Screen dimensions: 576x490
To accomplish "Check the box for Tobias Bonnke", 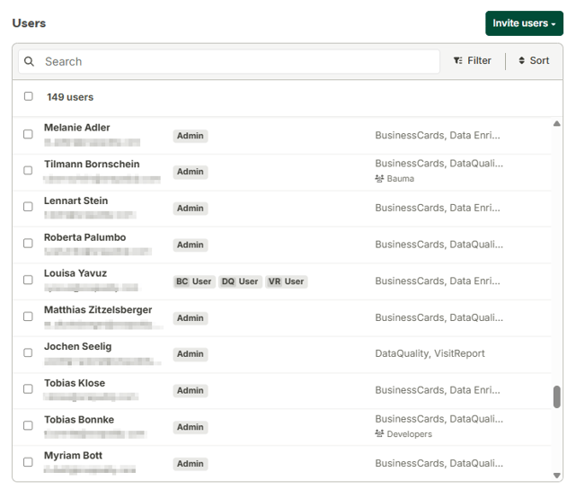I will 28,425.
